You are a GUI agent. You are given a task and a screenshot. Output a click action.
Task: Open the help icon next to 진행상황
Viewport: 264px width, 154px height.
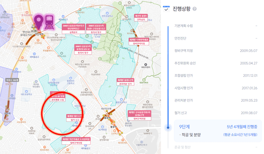195,9
